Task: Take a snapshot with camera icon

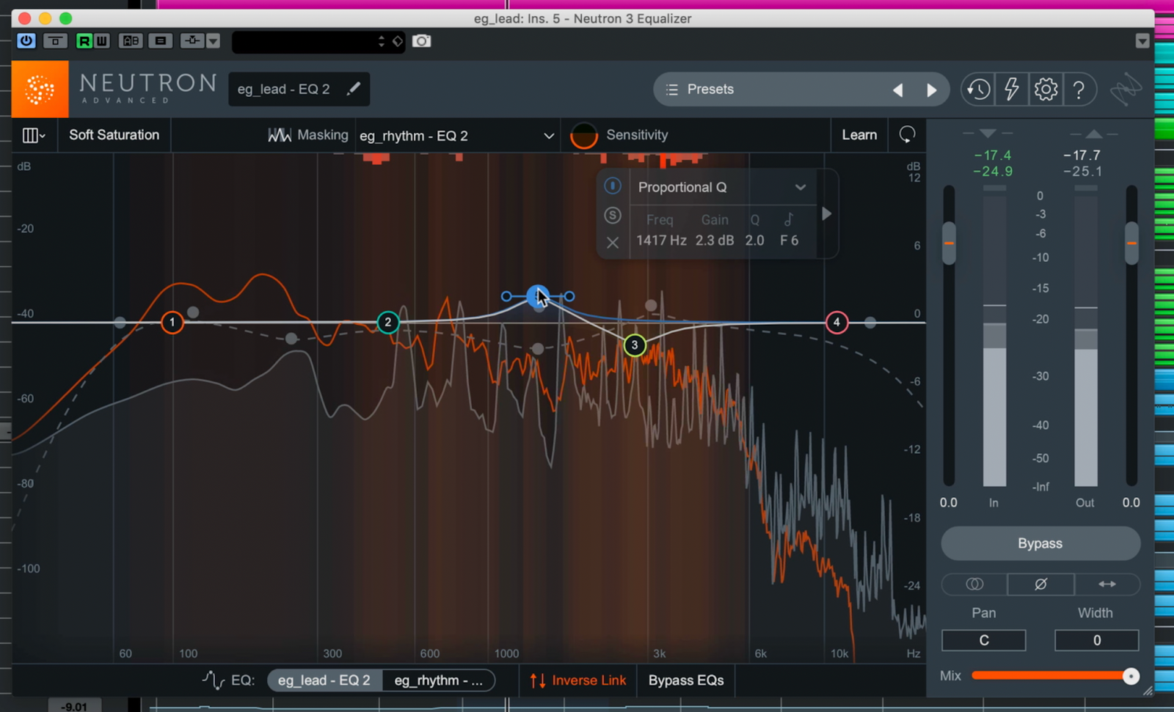Action: (421, 41)
